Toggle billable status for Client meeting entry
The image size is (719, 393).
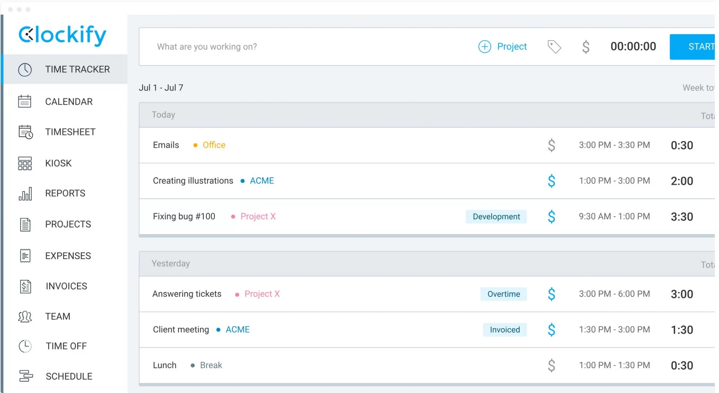(552, 330)
